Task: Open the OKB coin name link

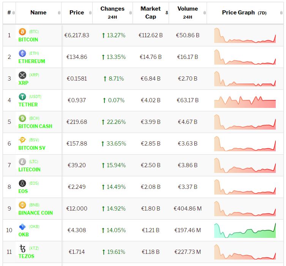Action: coord(23,234)
